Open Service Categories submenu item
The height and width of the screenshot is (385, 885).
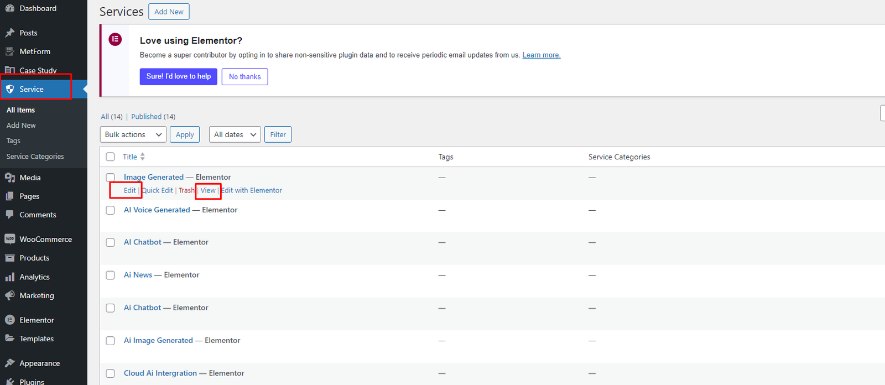(x=35, y=157)
